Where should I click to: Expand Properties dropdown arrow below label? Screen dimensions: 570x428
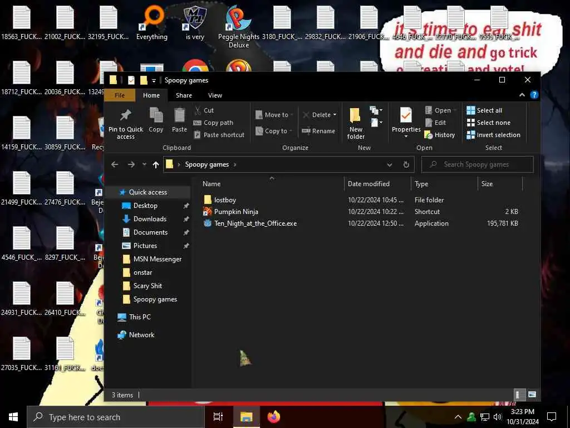[x=406, y=137]
